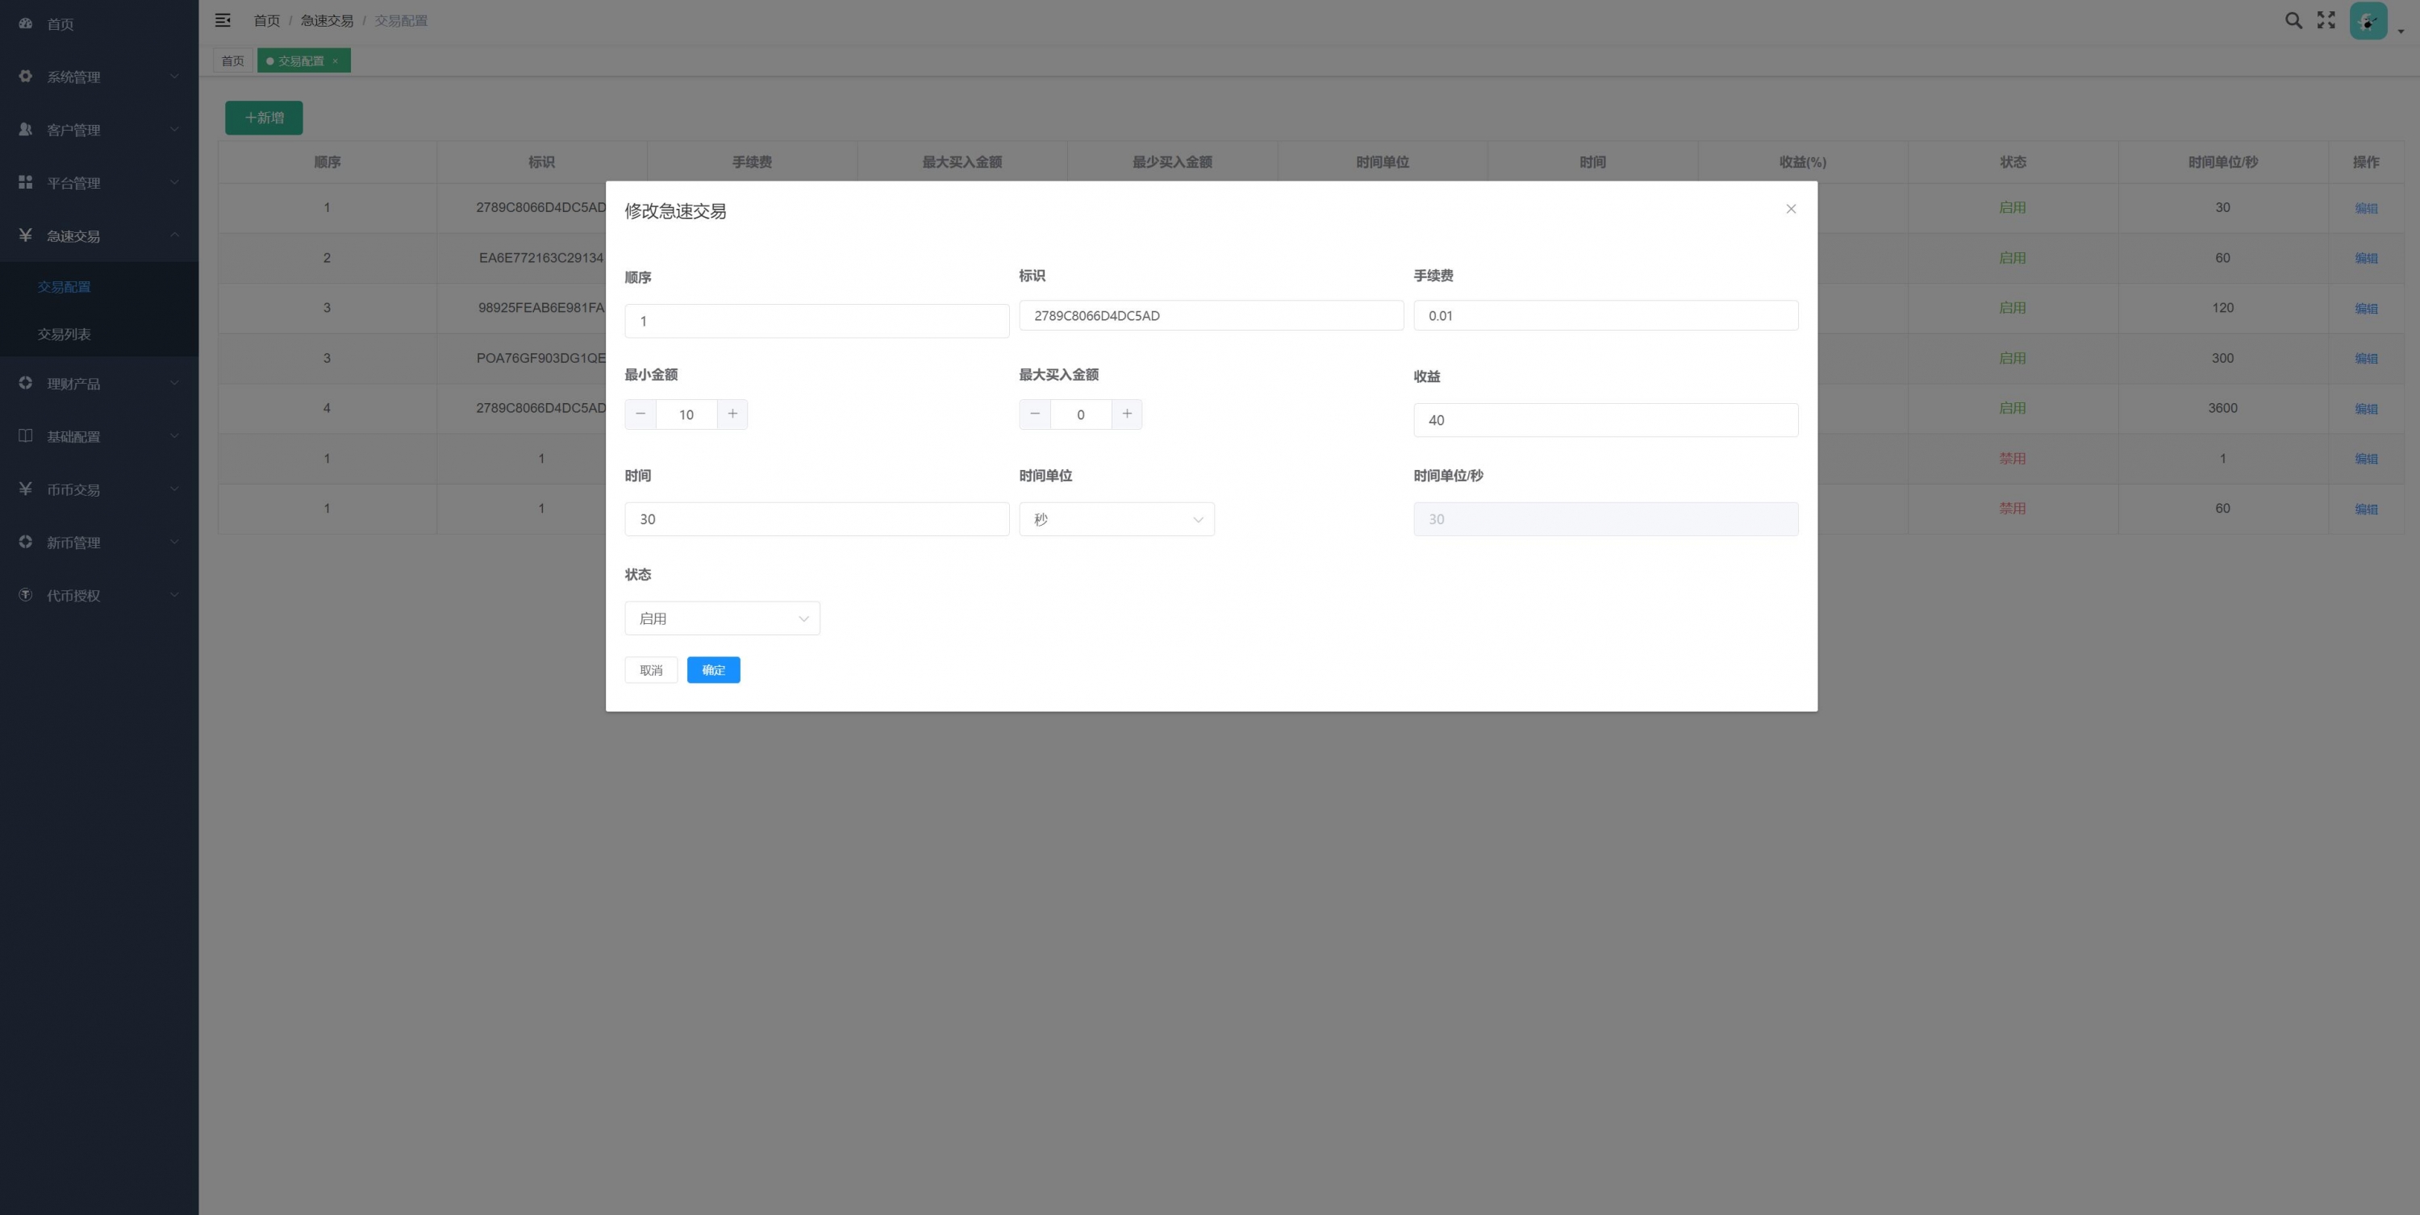
Task: Switch to the 首页 tab
Action: [x=232, y=61]
